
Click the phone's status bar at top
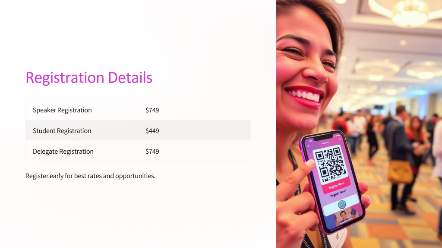(324, 139)
